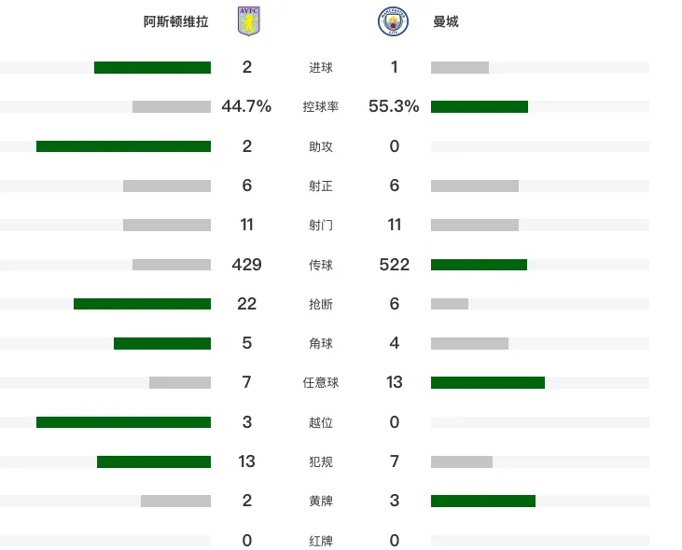Click Man City's green free kicks bar

coord(488,383)
